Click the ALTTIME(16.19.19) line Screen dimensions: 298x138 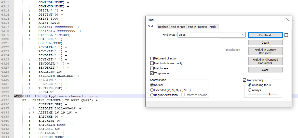58,112
